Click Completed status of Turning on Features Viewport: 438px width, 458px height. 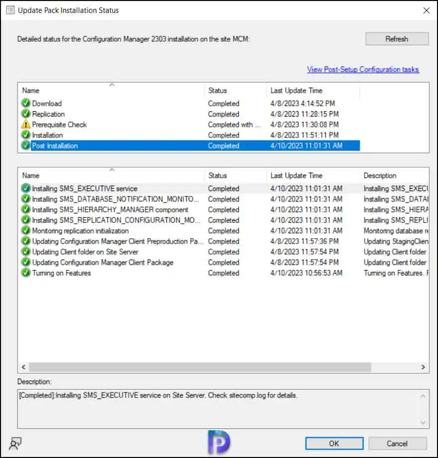pyautogui.click(x=223, y=273)
